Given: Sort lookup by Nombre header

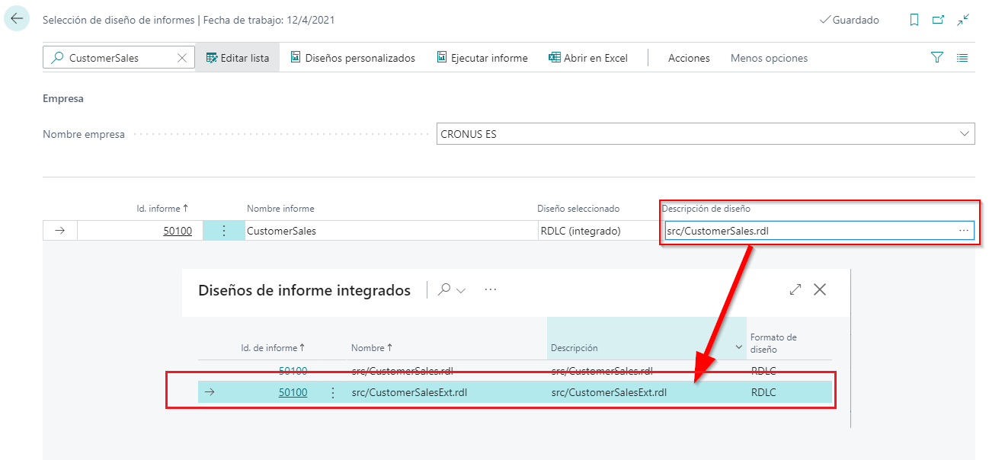Looking at the screenshot, I should 372,347.
